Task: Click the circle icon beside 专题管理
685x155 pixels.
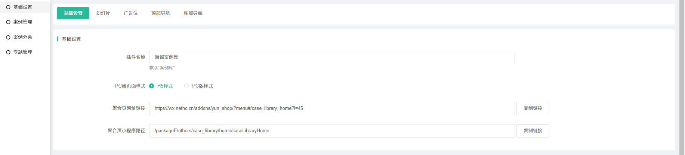Action: click(8, 52)
